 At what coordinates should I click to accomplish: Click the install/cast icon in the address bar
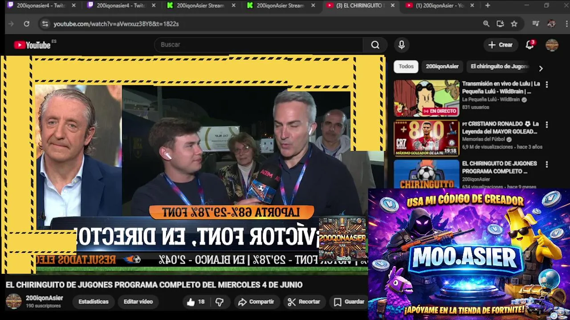point(500,24)
